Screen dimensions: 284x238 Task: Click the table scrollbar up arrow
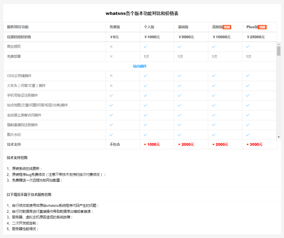279,44
